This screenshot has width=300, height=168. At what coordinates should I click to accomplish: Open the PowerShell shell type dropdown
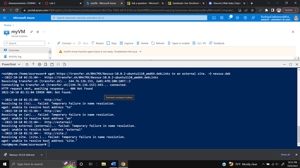point(11,64)
